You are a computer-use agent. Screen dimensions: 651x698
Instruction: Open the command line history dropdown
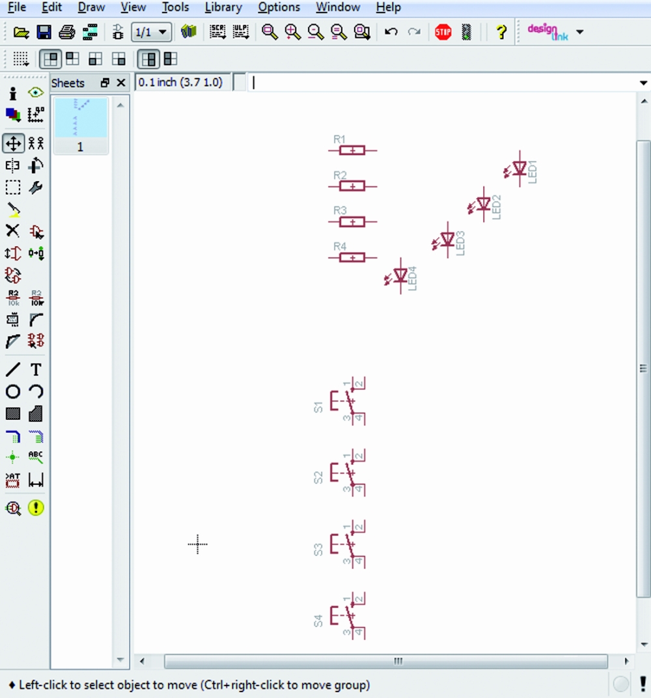pyautogui.click(x=643, y=83)
